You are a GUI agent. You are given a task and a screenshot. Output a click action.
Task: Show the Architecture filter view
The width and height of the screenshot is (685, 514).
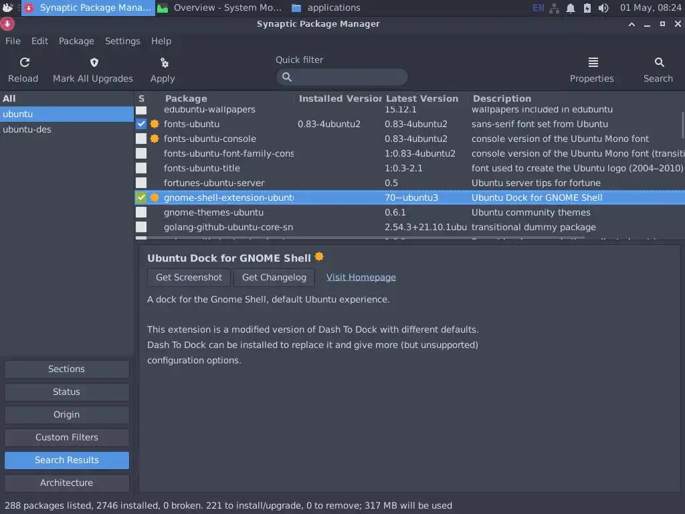tap(66, 483)
